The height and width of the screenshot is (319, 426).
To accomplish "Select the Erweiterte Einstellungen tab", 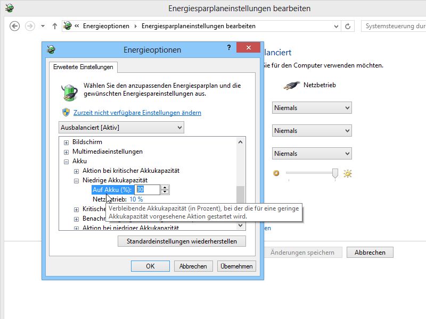I will tap(83, 67).
